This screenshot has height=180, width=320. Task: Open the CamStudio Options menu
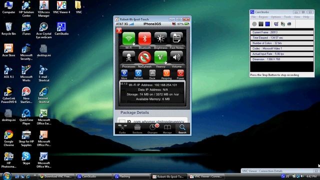pyautogui.click(x=276, y=17)
